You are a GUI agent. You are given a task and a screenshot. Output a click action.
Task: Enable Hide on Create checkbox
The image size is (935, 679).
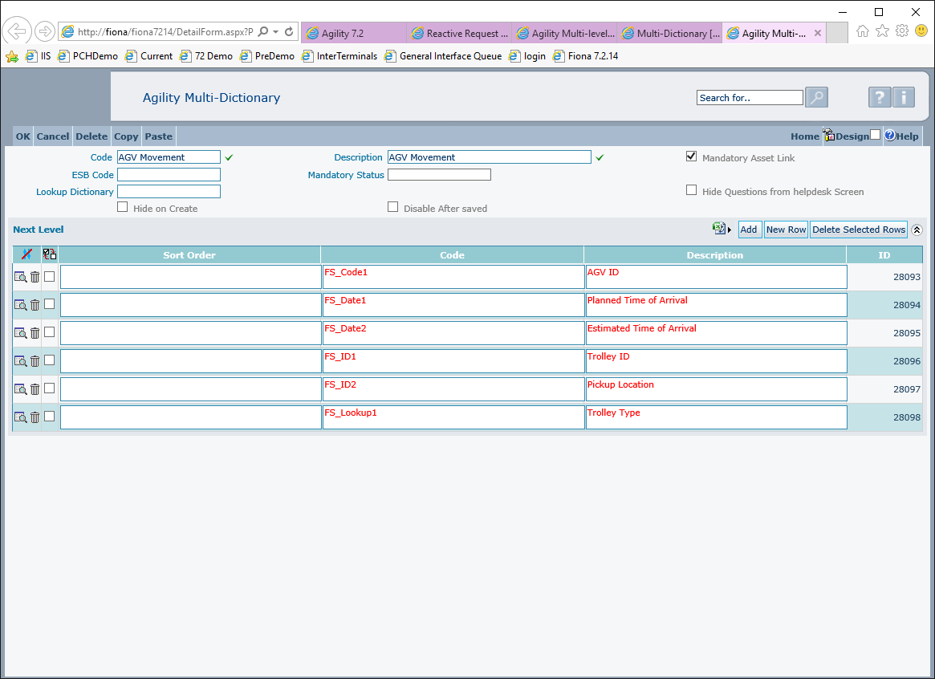123,207
